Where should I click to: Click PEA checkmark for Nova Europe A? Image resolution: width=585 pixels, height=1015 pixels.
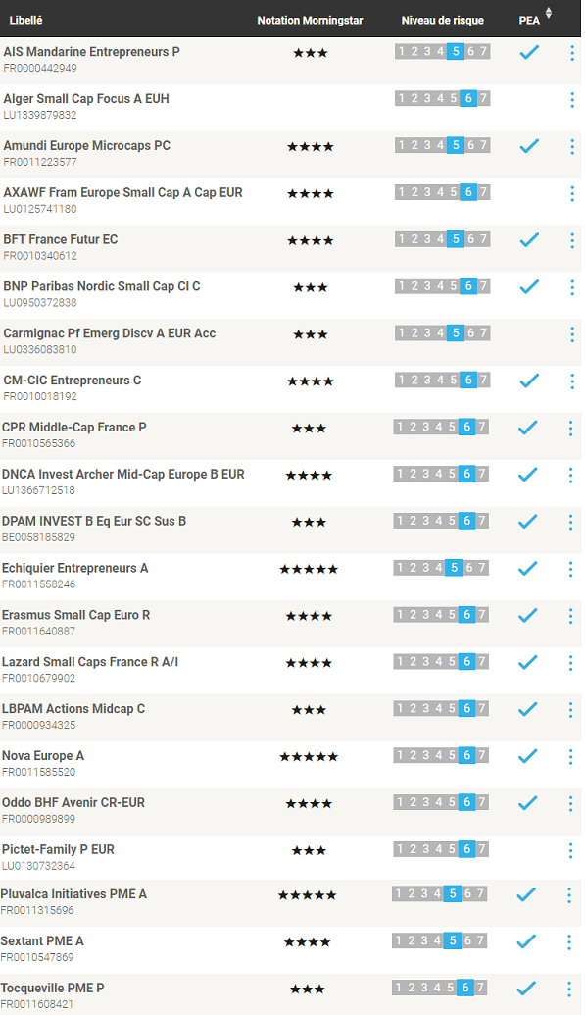point(528,755)
